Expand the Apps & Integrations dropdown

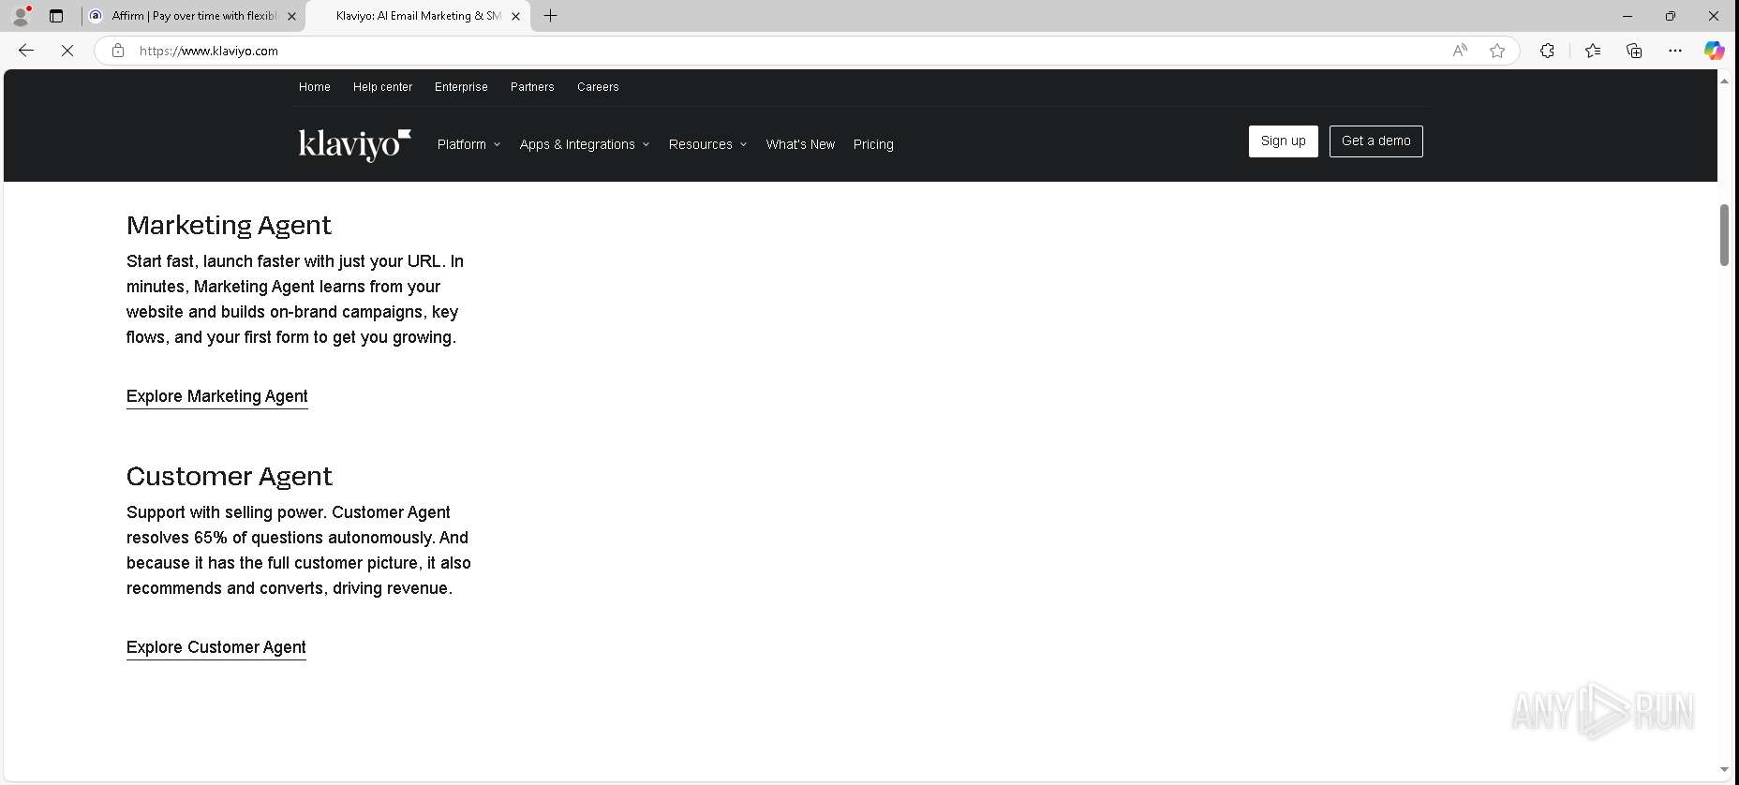585,144
